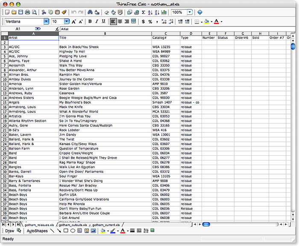Click the Merge cells icon

click(134, 21)
